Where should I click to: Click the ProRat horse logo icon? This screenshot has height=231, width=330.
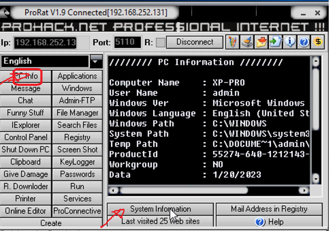5,13
